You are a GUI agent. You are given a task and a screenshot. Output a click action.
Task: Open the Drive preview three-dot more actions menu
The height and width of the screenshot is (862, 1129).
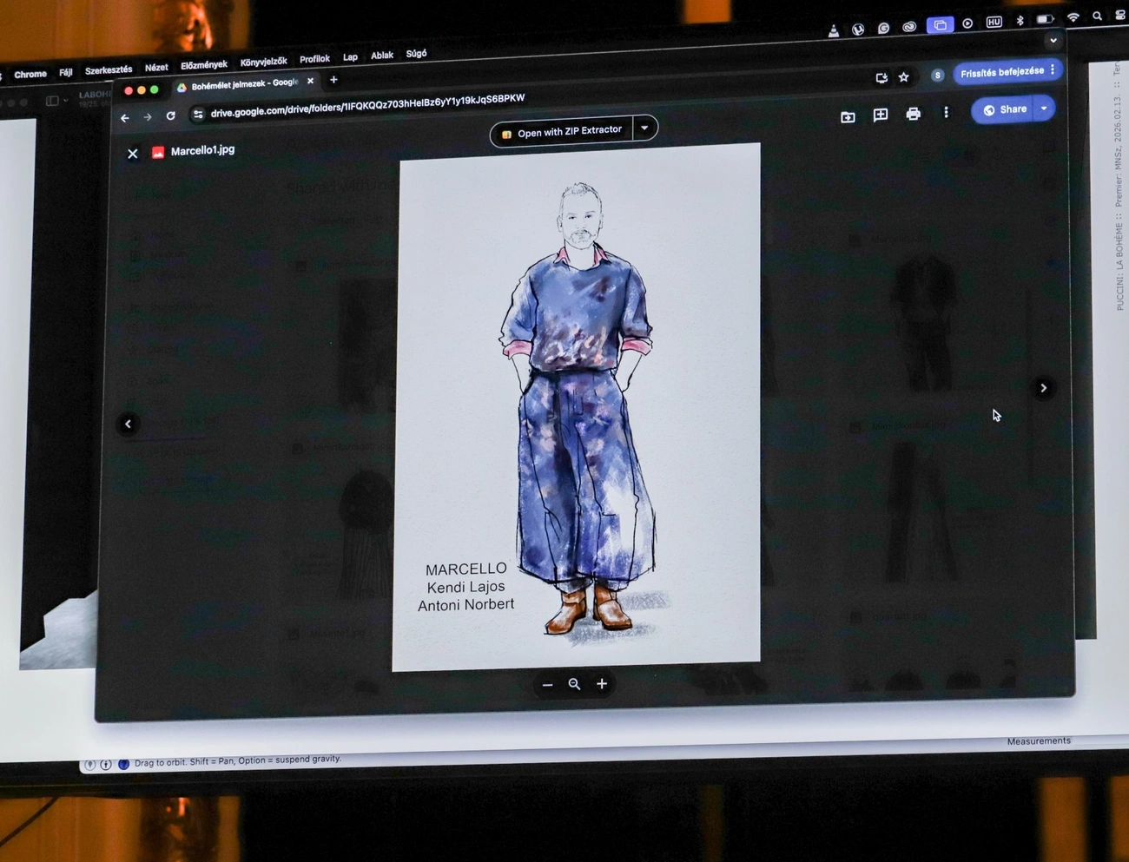click(x=946, y=112)
